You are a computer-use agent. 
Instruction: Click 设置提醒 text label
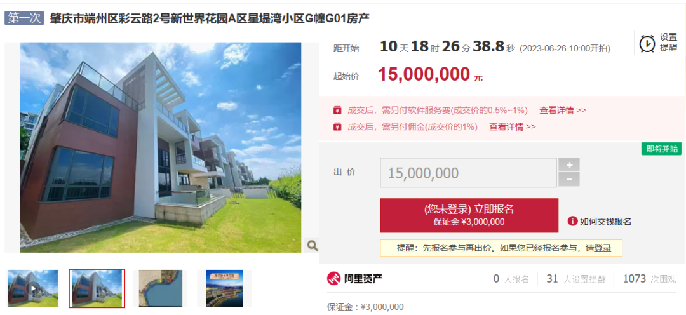tap(668, 43)
